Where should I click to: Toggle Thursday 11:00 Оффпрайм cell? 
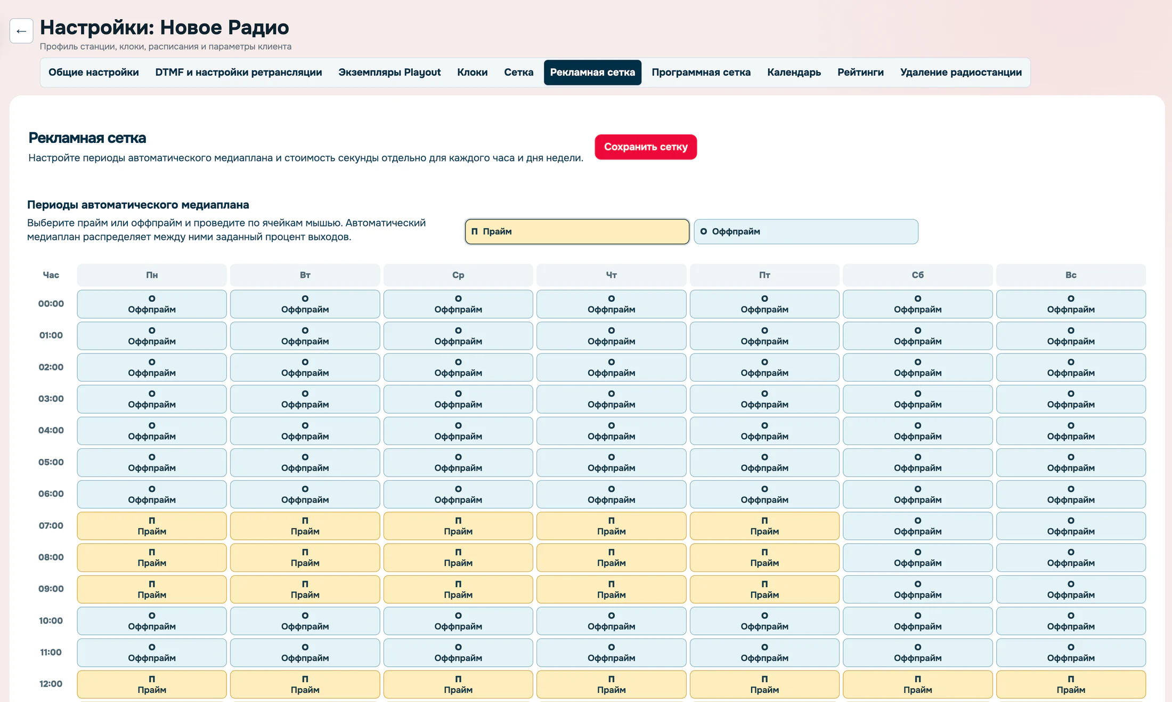click(612, 653)
